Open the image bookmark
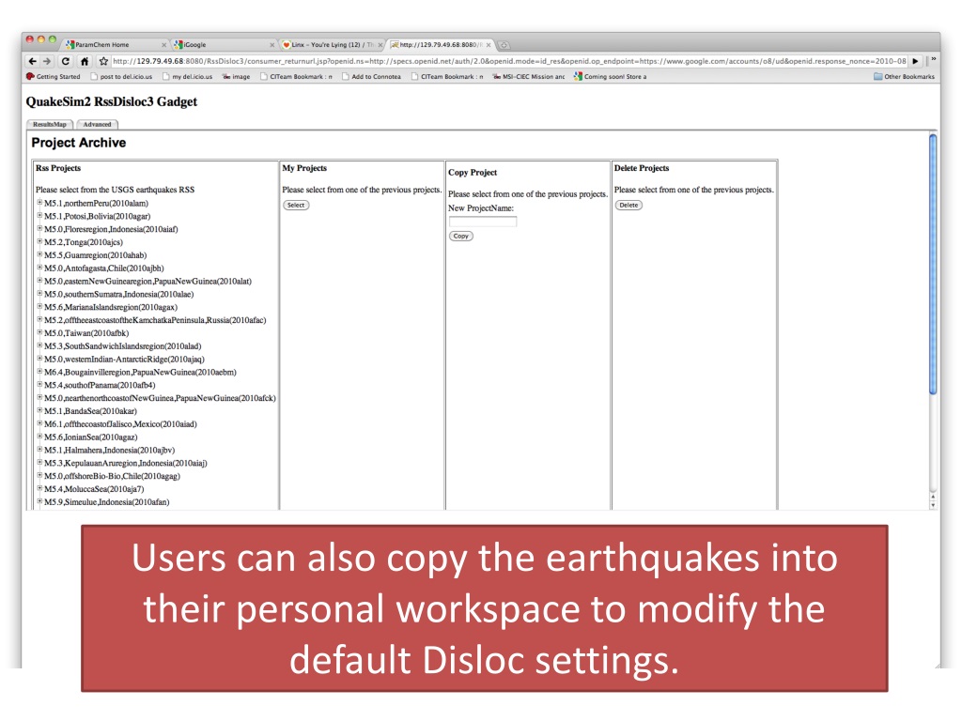 236,77
